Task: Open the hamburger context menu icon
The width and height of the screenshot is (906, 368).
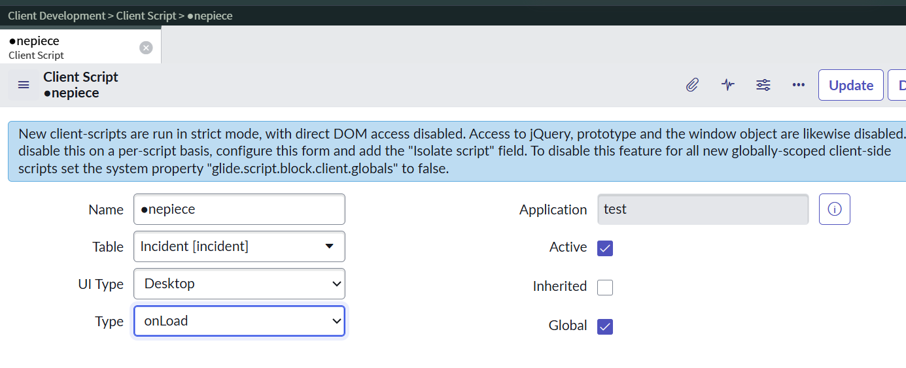Action: tap(24, 85)
